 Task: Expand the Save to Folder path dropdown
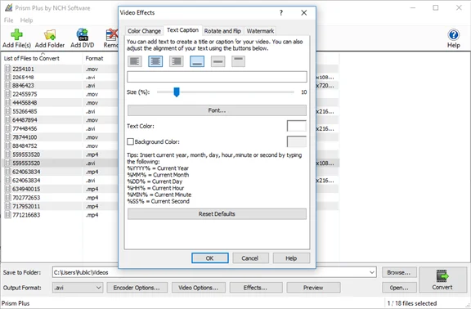[372, 272]
